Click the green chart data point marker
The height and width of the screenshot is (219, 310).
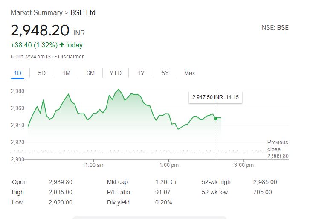point(216,118)
